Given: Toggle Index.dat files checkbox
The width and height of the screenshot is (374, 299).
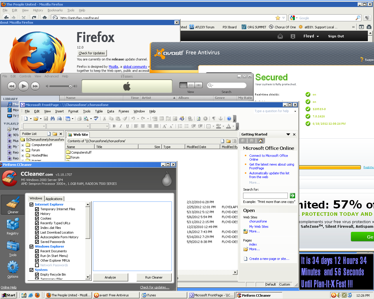Looking at the screenshot, I should 37,228.
